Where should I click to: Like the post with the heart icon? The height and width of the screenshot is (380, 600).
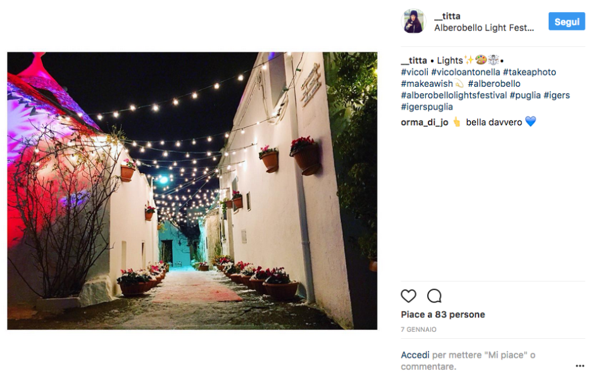pyautogui.click(x=408, y=296)
